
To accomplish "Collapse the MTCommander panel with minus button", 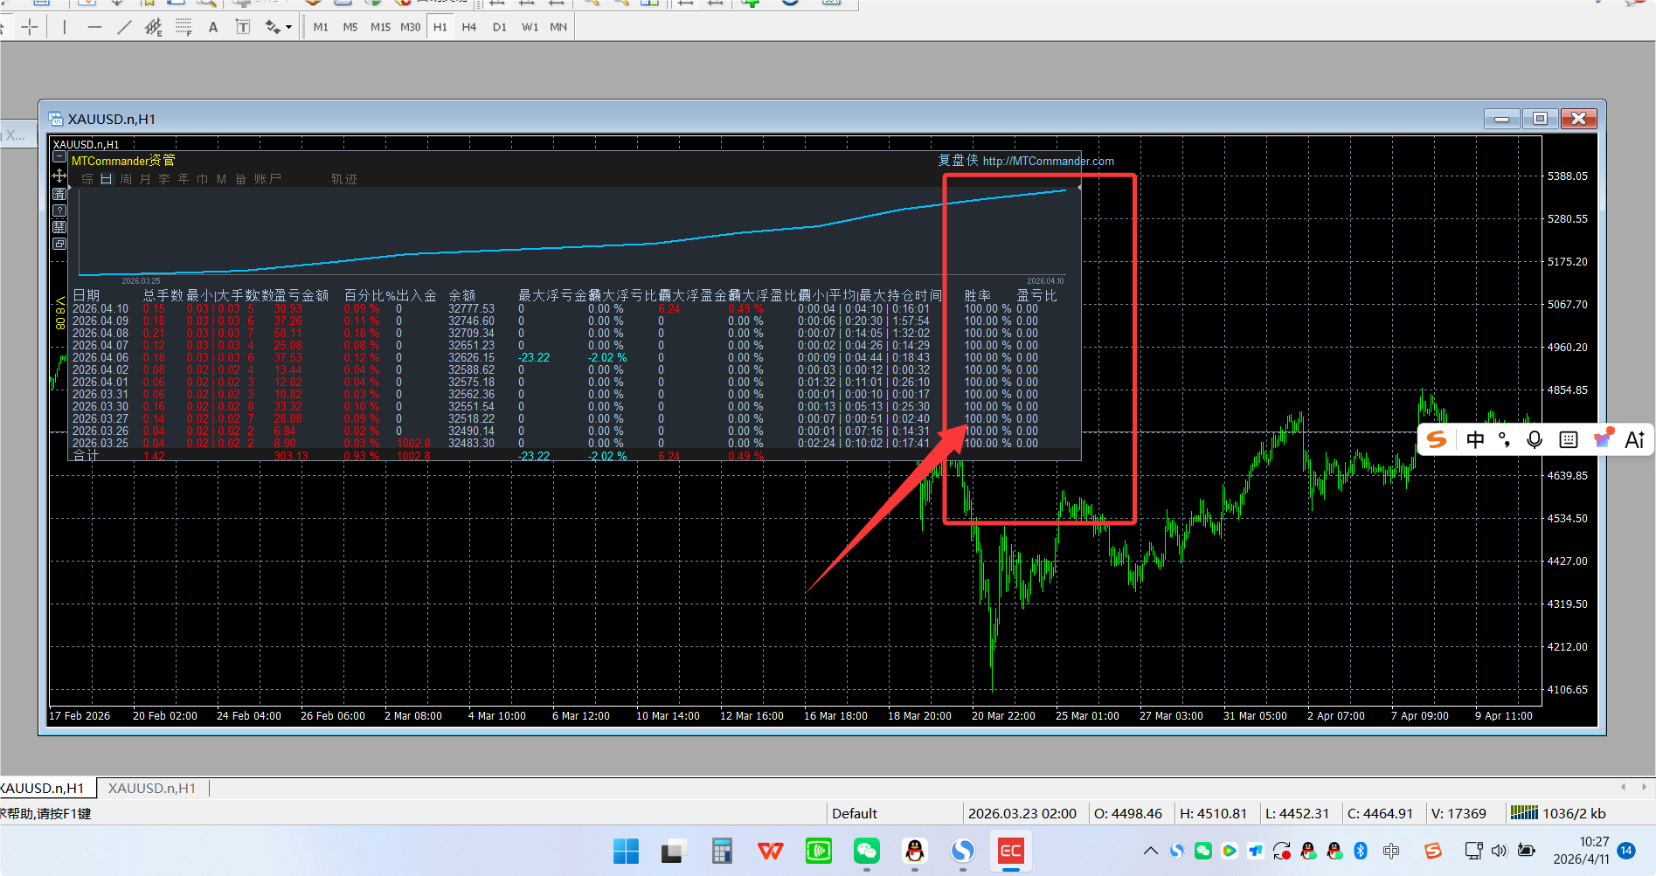I will pos(59,157).
